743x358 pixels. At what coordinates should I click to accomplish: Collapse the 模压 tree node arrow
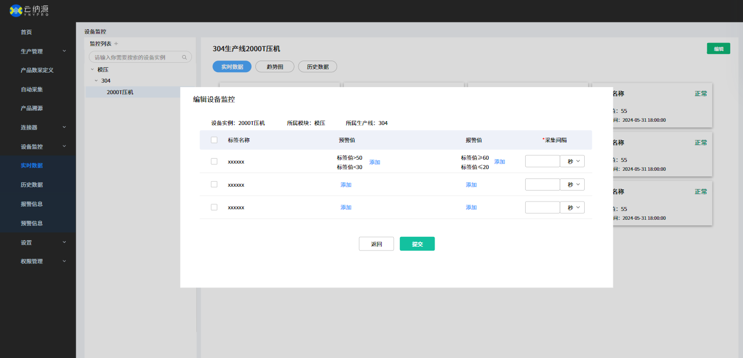tap(92, 69)
